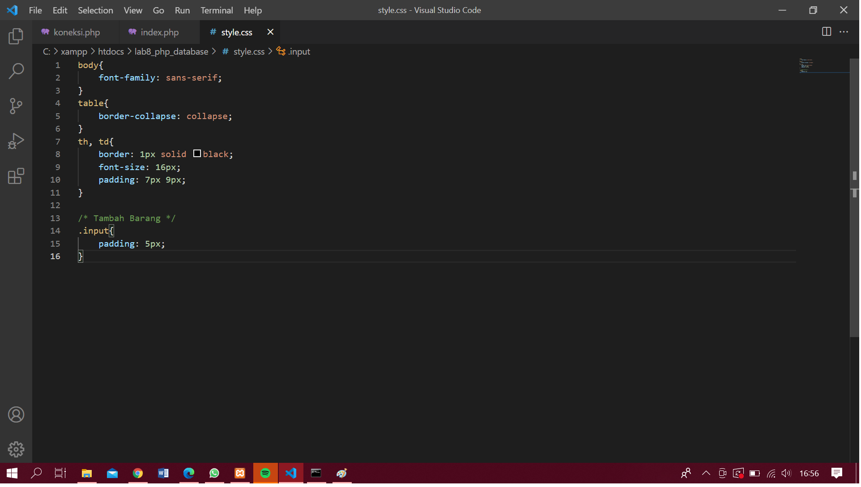Image resolution: width=861 pixels, height=487 pixels.
Task: Click line number 16 in the gutter
Action: pos(55,257)
